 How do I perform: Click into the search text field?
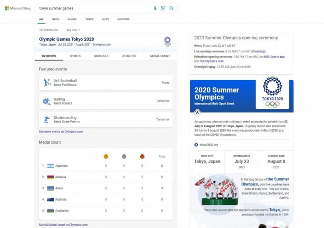click(x=93, y=8)
